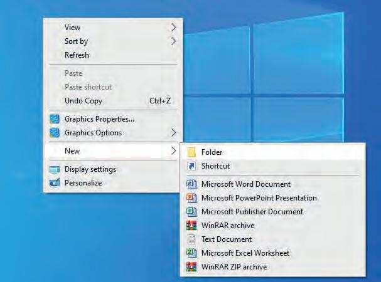Create a new Folder
The width and height of the screenshot is (381, 282).
point(272,152)
